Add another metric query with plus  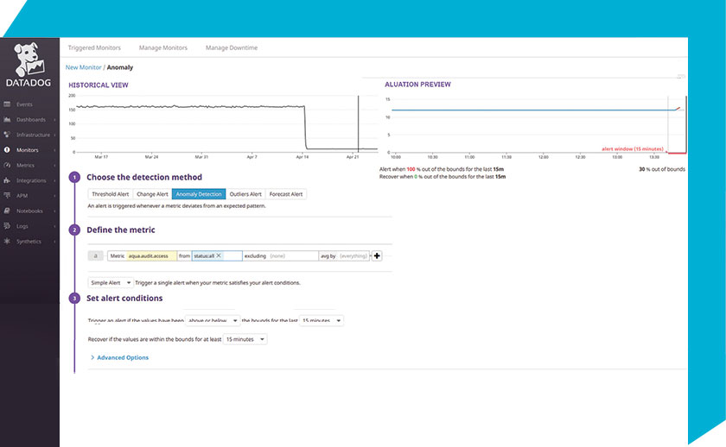[377, 255]
